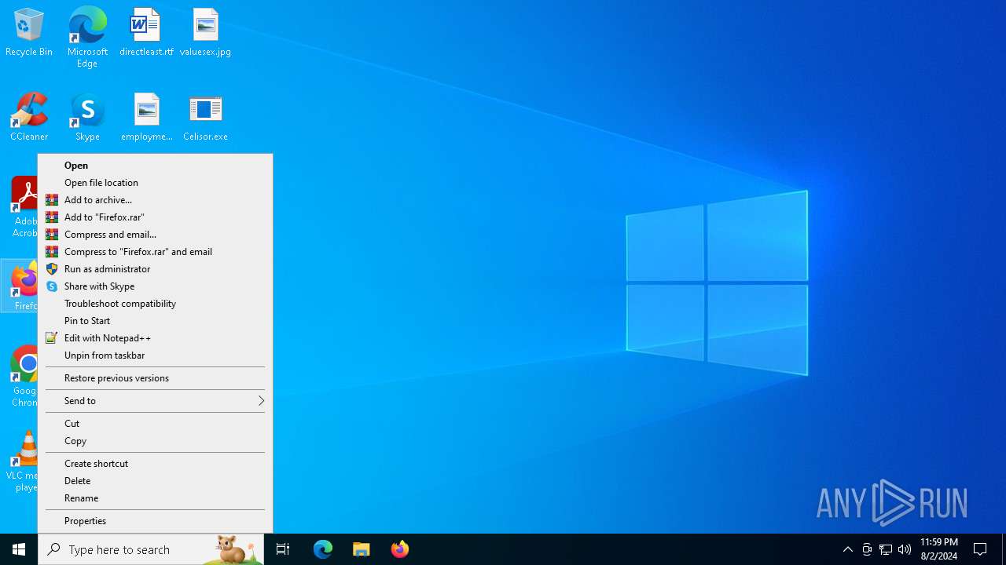Show hidden system tray icons
The width and height of the screenshot is (1006, 565).
click(x=847, y=549)
